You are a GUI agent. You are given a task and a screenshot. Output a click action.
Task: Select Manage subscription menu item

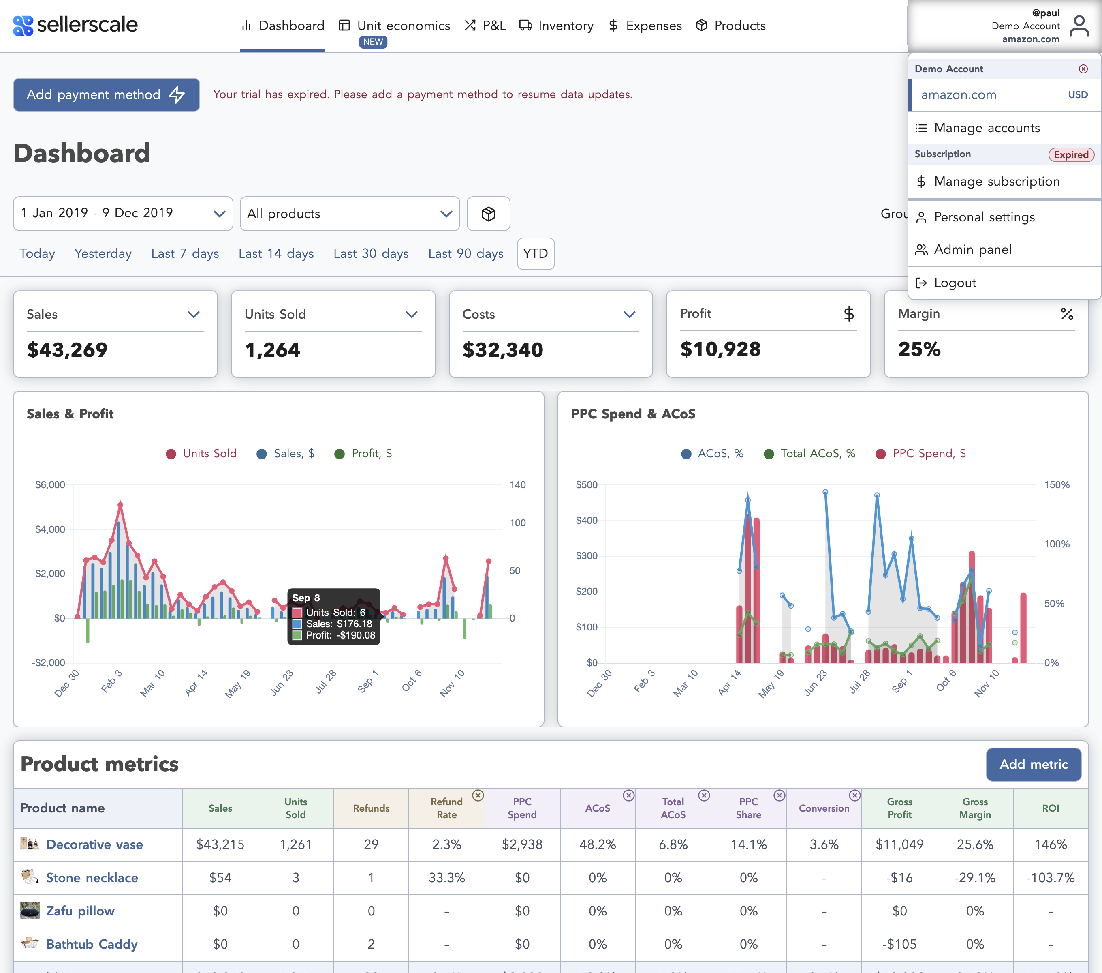(996, 181)
